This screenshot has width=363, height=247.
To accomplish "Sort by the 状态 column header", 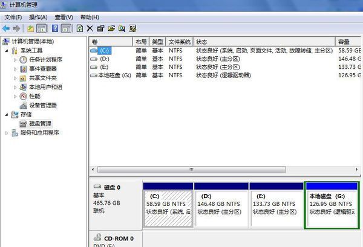I will pos(264,42).
